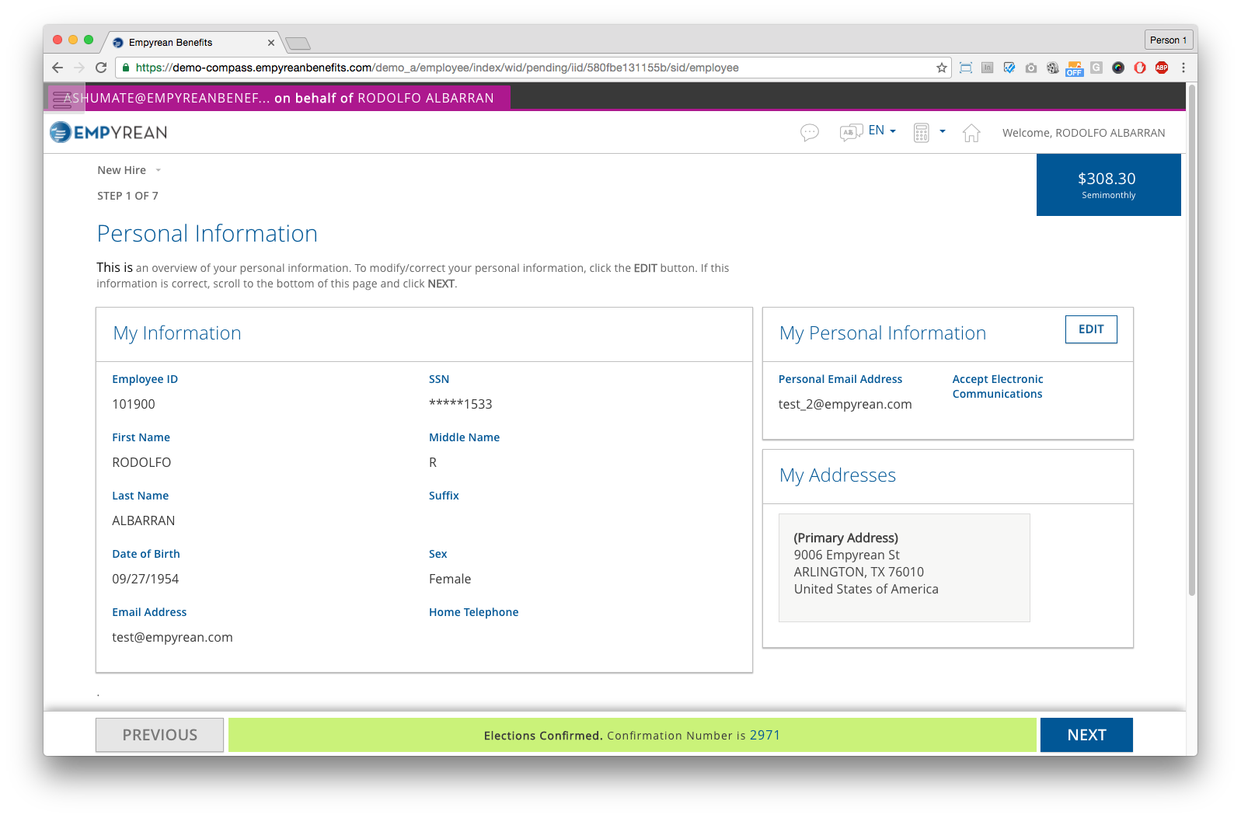1241x818 pixels.
Task: Expand the New Hire dropdown
Action: pos(129,170)
